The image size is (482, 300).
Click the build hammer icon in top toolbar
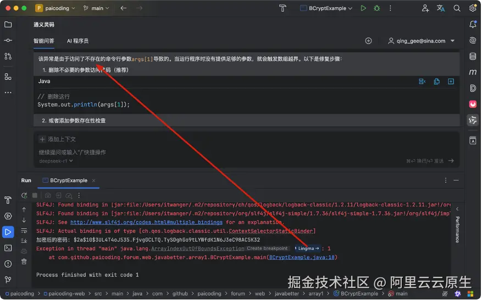282,8
